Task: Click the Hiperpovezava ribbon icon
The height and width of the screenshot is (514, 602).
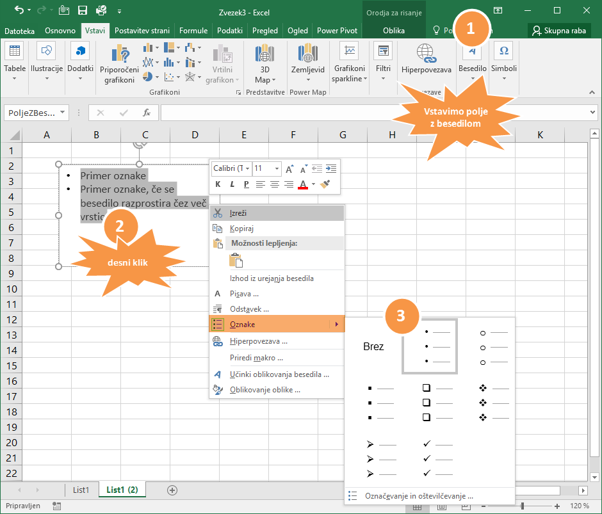Action: pyautogui.click(x=426, y=53)
